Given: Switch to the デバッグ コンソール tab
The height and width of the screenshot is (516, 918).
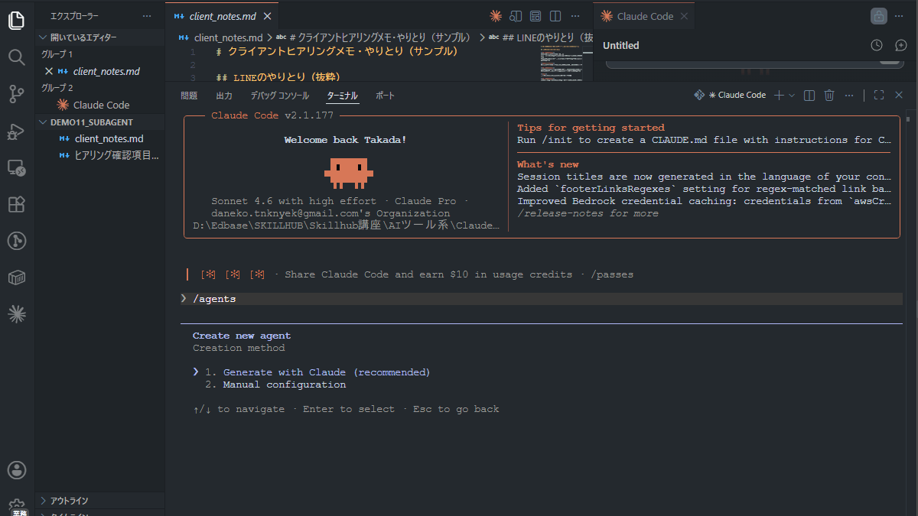Looking at the screenshot, I should 280,96.
